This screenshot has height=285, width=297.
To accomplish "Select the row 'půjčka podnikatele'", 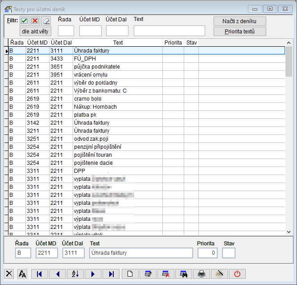I will click(147, 66).
